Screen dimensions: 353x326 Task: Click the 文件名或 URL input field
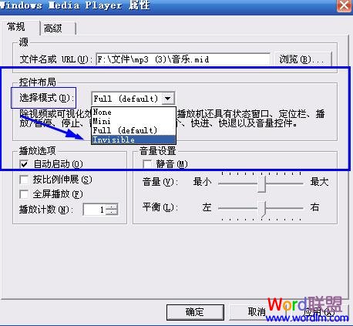pyautogui.click(x=183, y=59)
